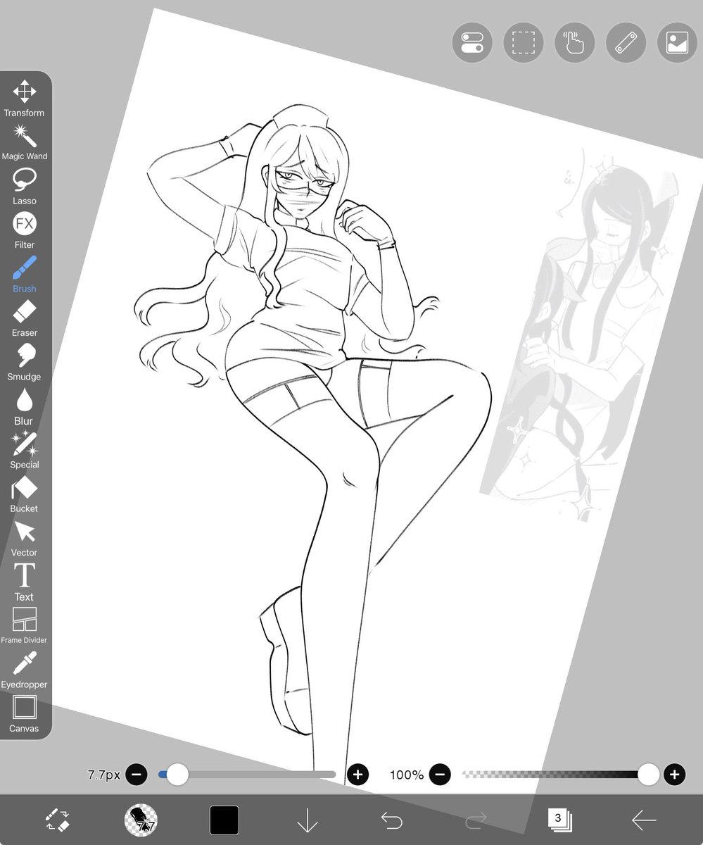703x845 pixels.
Task: Select the Blur tool
Action: pos(25,406)
